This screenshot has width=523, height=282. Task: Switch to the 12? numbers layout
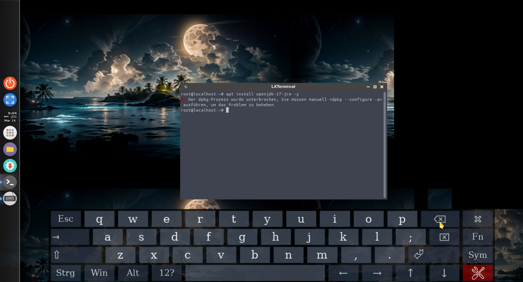166,273
